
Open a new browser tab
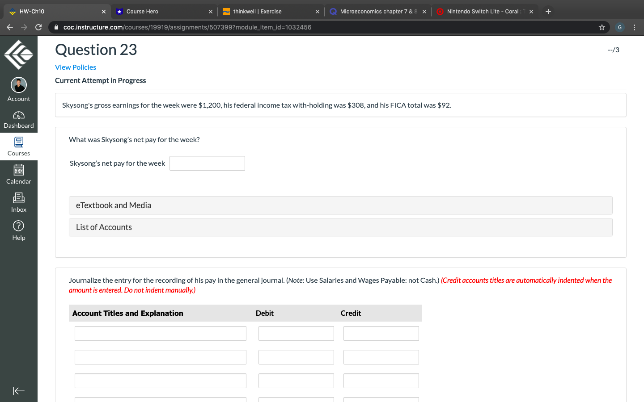point(548,12)
